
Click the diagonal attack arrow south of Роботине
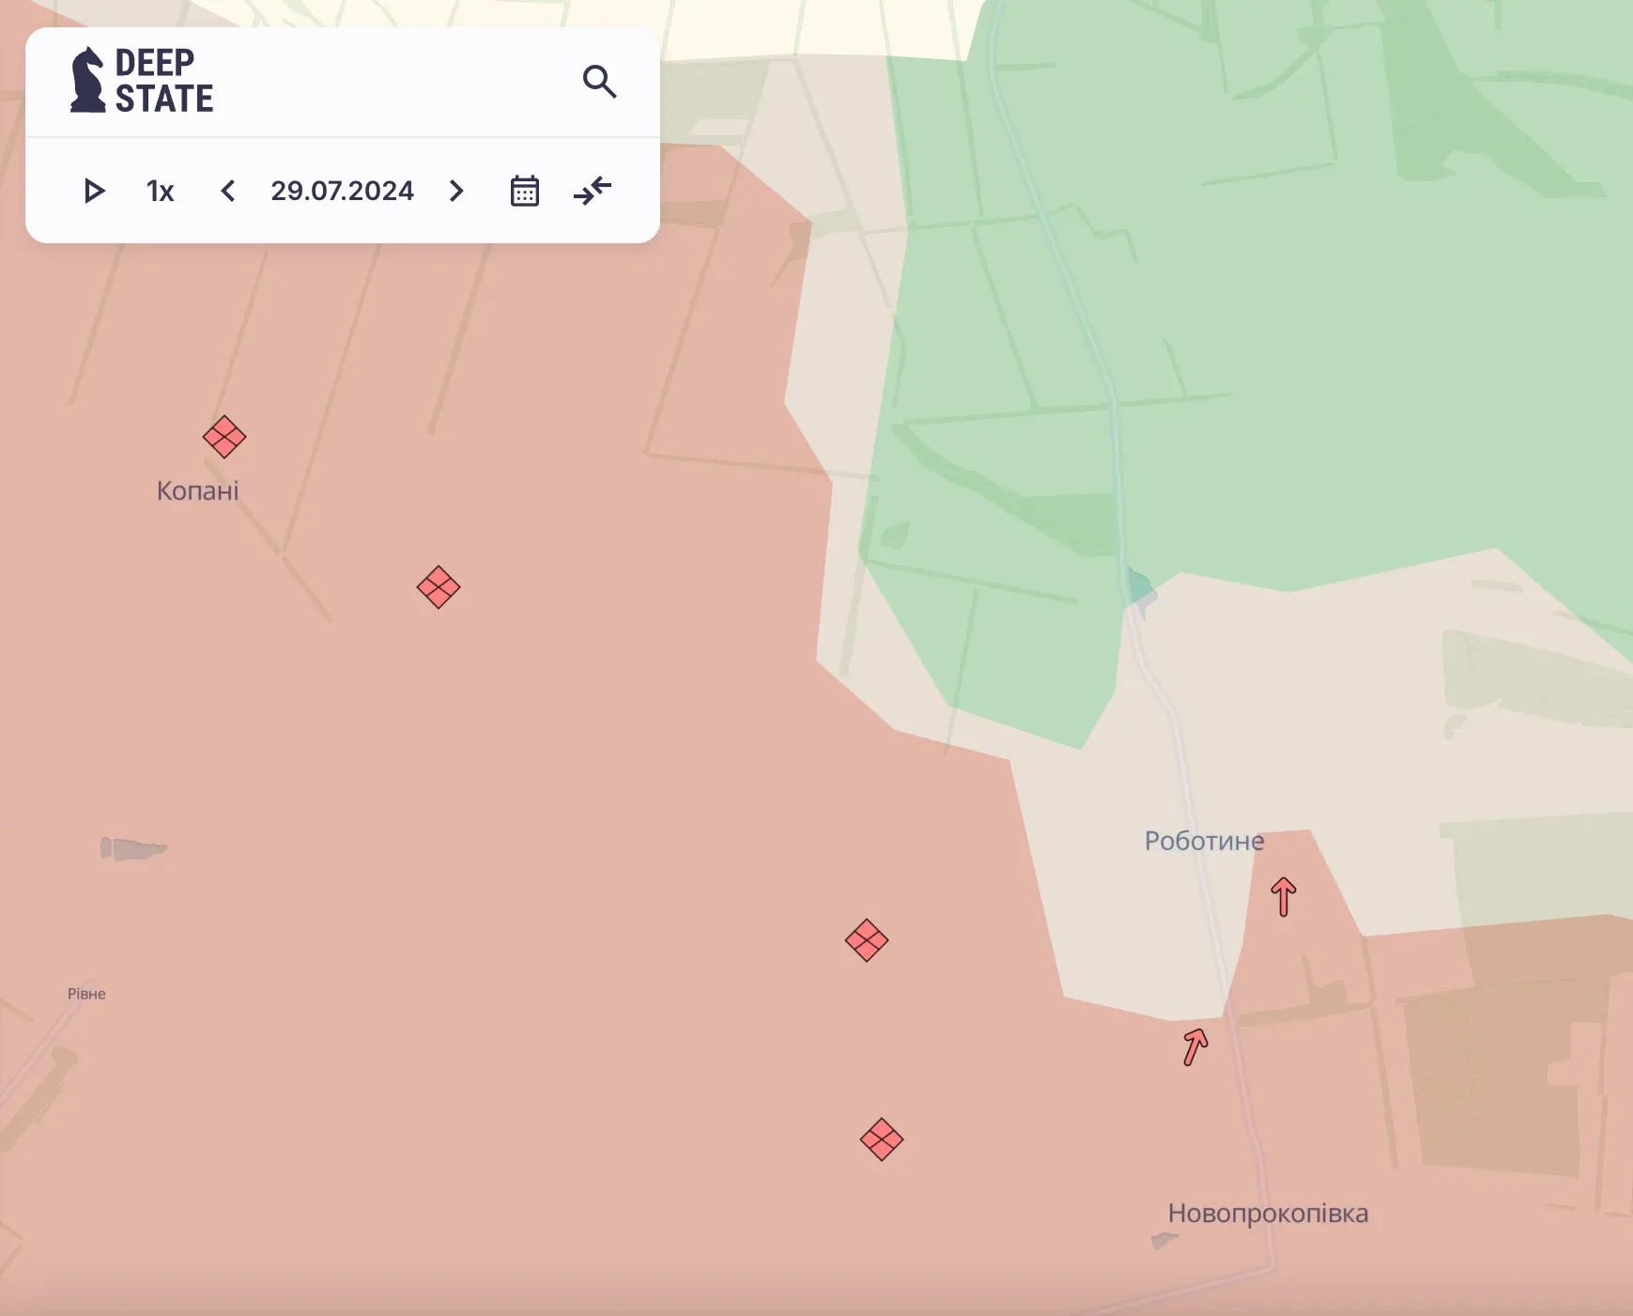1194,1046
